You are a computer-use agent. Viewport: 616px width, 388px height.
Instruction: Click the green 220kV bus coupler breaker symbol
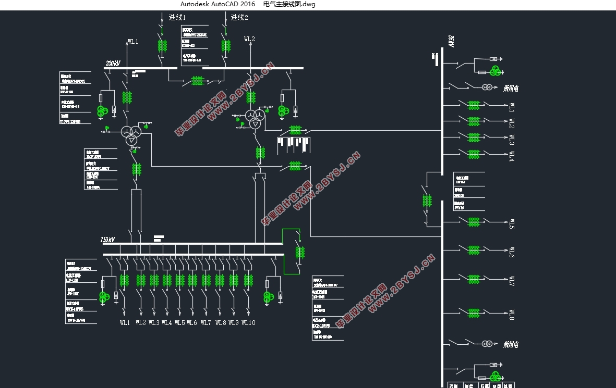pos(197,81)
